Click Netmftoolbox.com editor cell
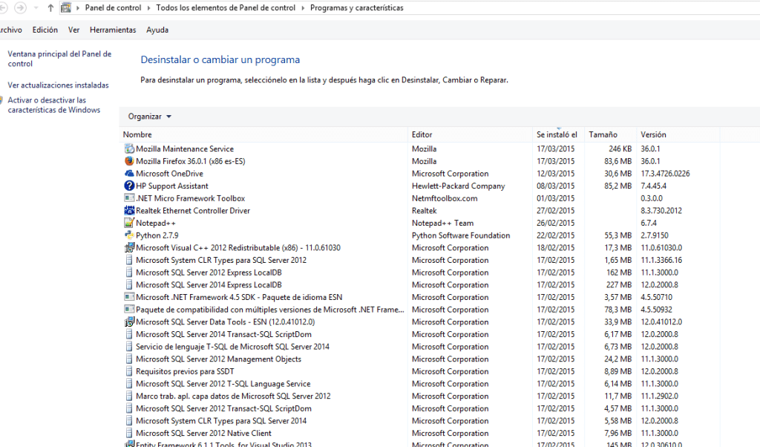 tap(445, 198)
